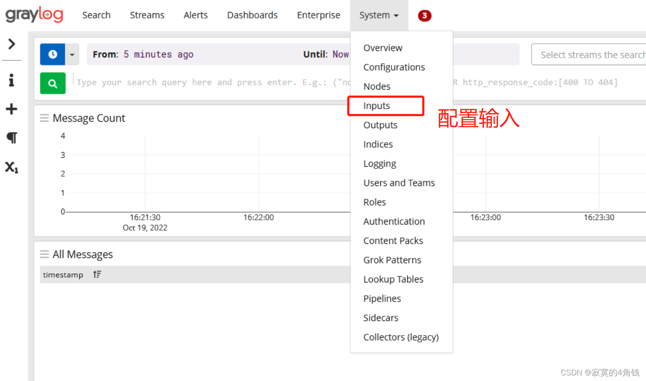Image resolution: width=646 pixels, height=381 pixels.
Task: Click the green search magnifier button
Action: (x=52, y=83)
